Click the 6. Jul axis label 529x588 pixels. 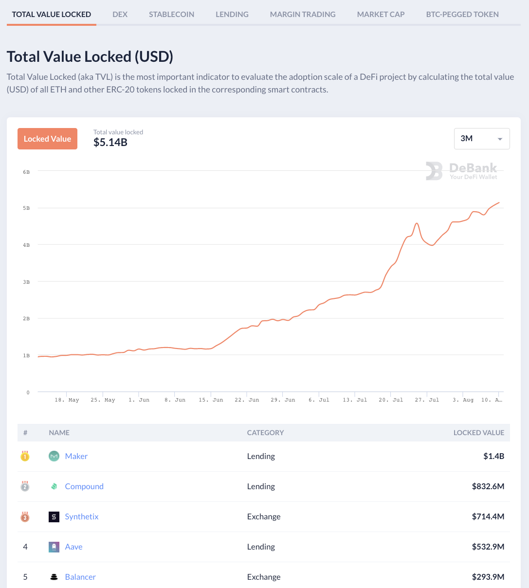pos(319,400)
